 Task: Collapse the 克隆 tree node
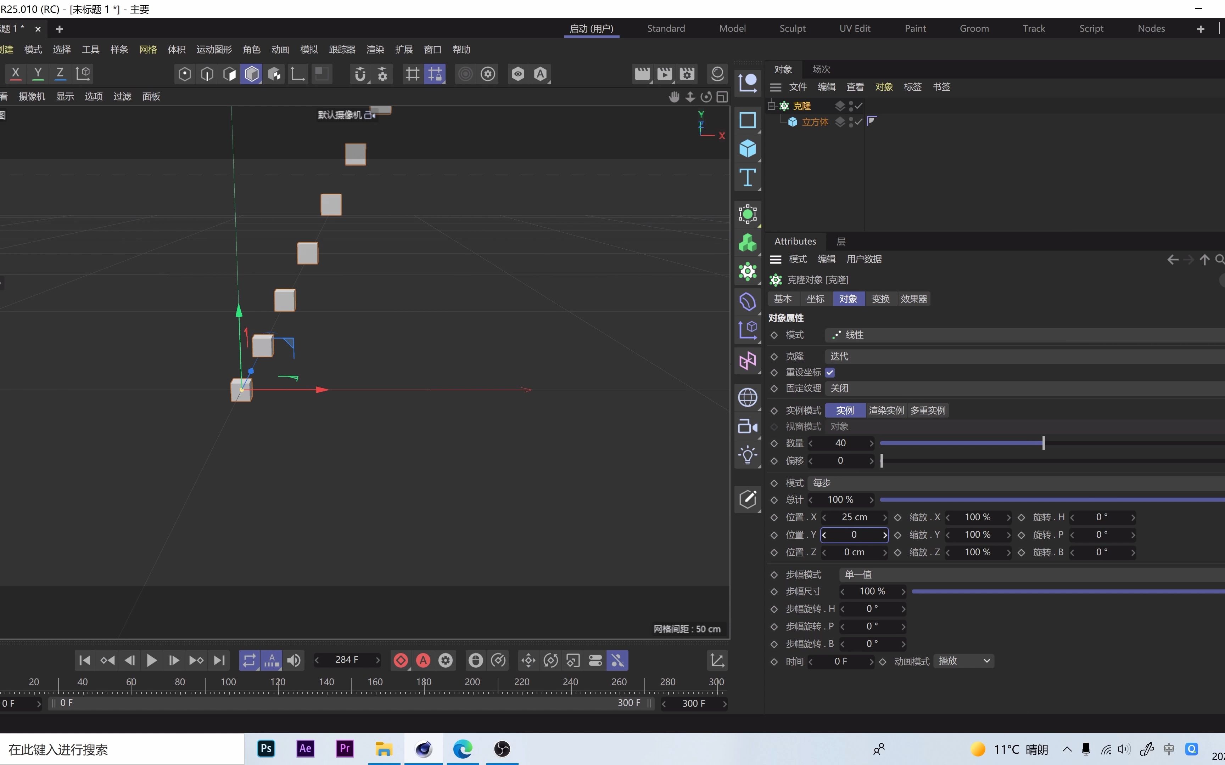coord(771,106)
